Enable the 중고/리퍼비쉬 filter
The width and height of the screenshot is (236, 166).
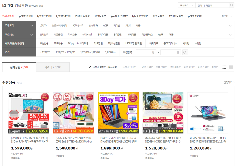coord(170,43)
